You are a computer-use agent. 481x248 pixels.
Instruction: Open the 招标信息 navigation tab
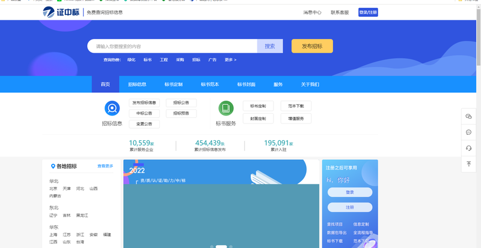137,84
